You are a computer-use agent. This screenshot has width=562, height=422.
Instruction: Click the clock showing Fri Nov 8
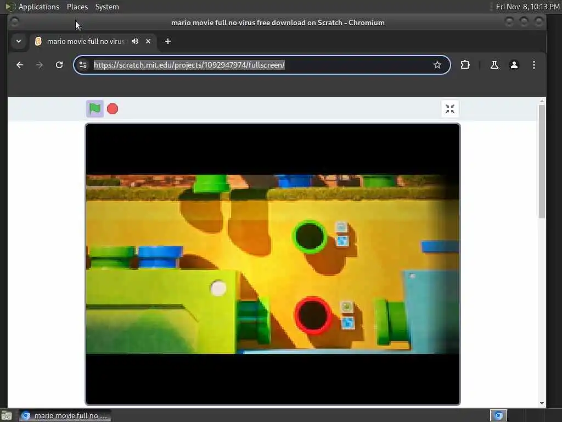(527, 7)
